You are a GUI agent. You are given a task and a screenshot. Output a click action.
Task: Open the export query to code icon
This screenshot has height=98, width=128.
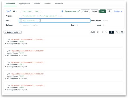(109, 11)
